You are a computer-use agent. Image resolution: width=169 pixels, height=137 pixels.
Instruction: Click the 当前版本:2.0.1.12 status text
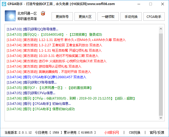pos(18,132)
